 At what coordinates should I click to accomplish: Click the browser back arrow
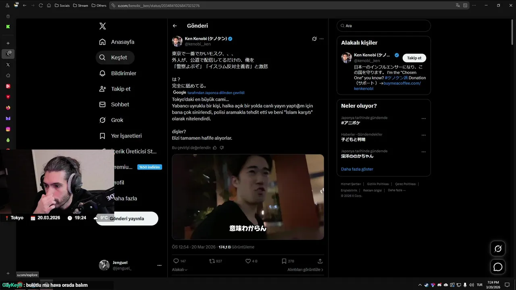(25, 6)
